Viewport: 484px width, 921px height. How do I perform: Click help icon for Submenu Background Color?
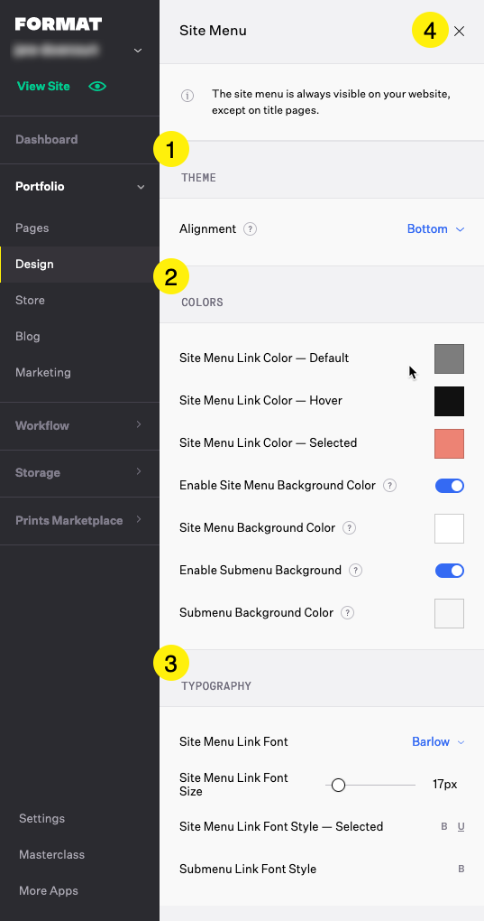(x=348, y=612)
